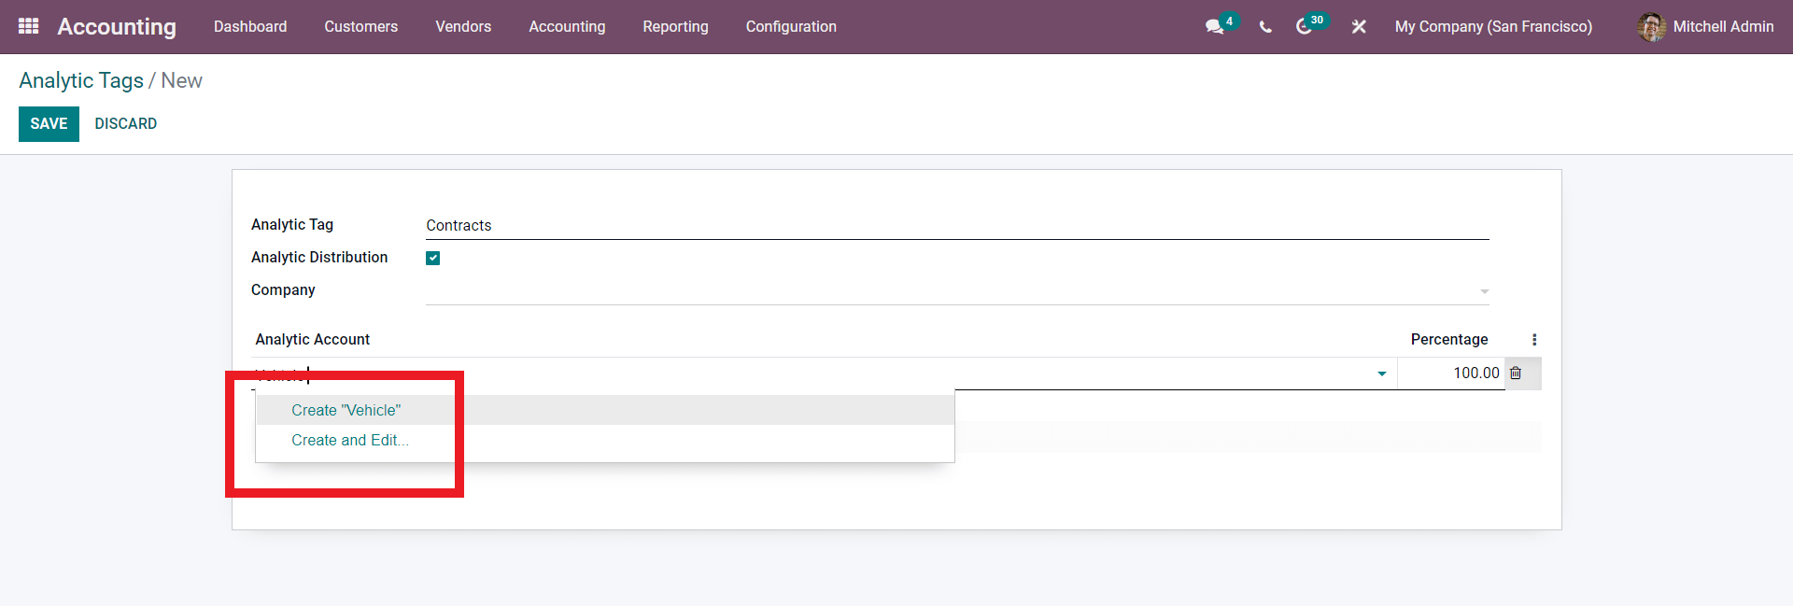Click the Accounting app title
The image size is (1793, 606).
click(117, 27)
